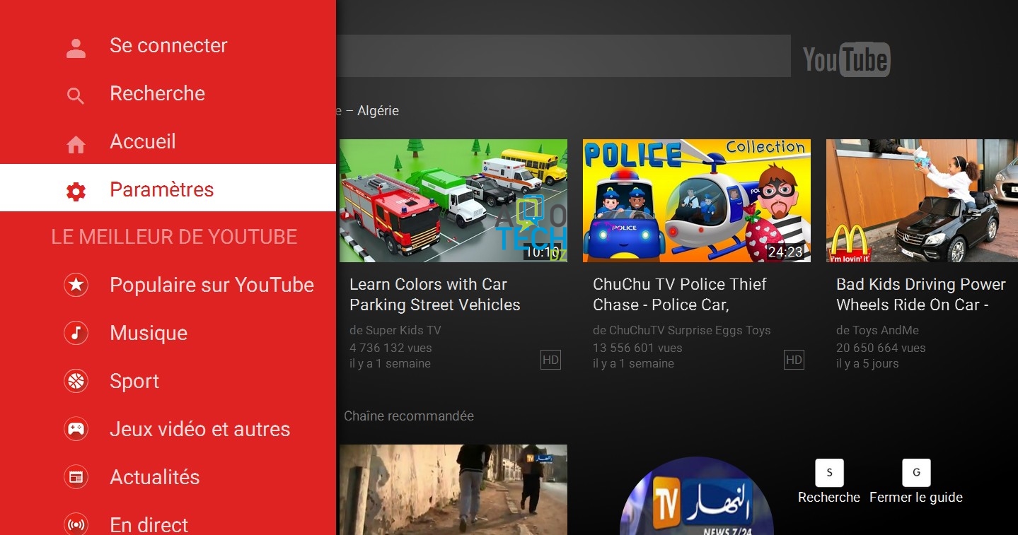
Task: Open Paramètres via the gear icon
Action: click(x=75, y=189)
